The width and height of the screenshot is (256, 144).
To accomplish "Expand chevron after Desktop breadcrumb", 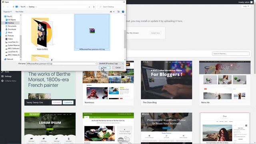I will pyautogui.click(x=36, y=7).
